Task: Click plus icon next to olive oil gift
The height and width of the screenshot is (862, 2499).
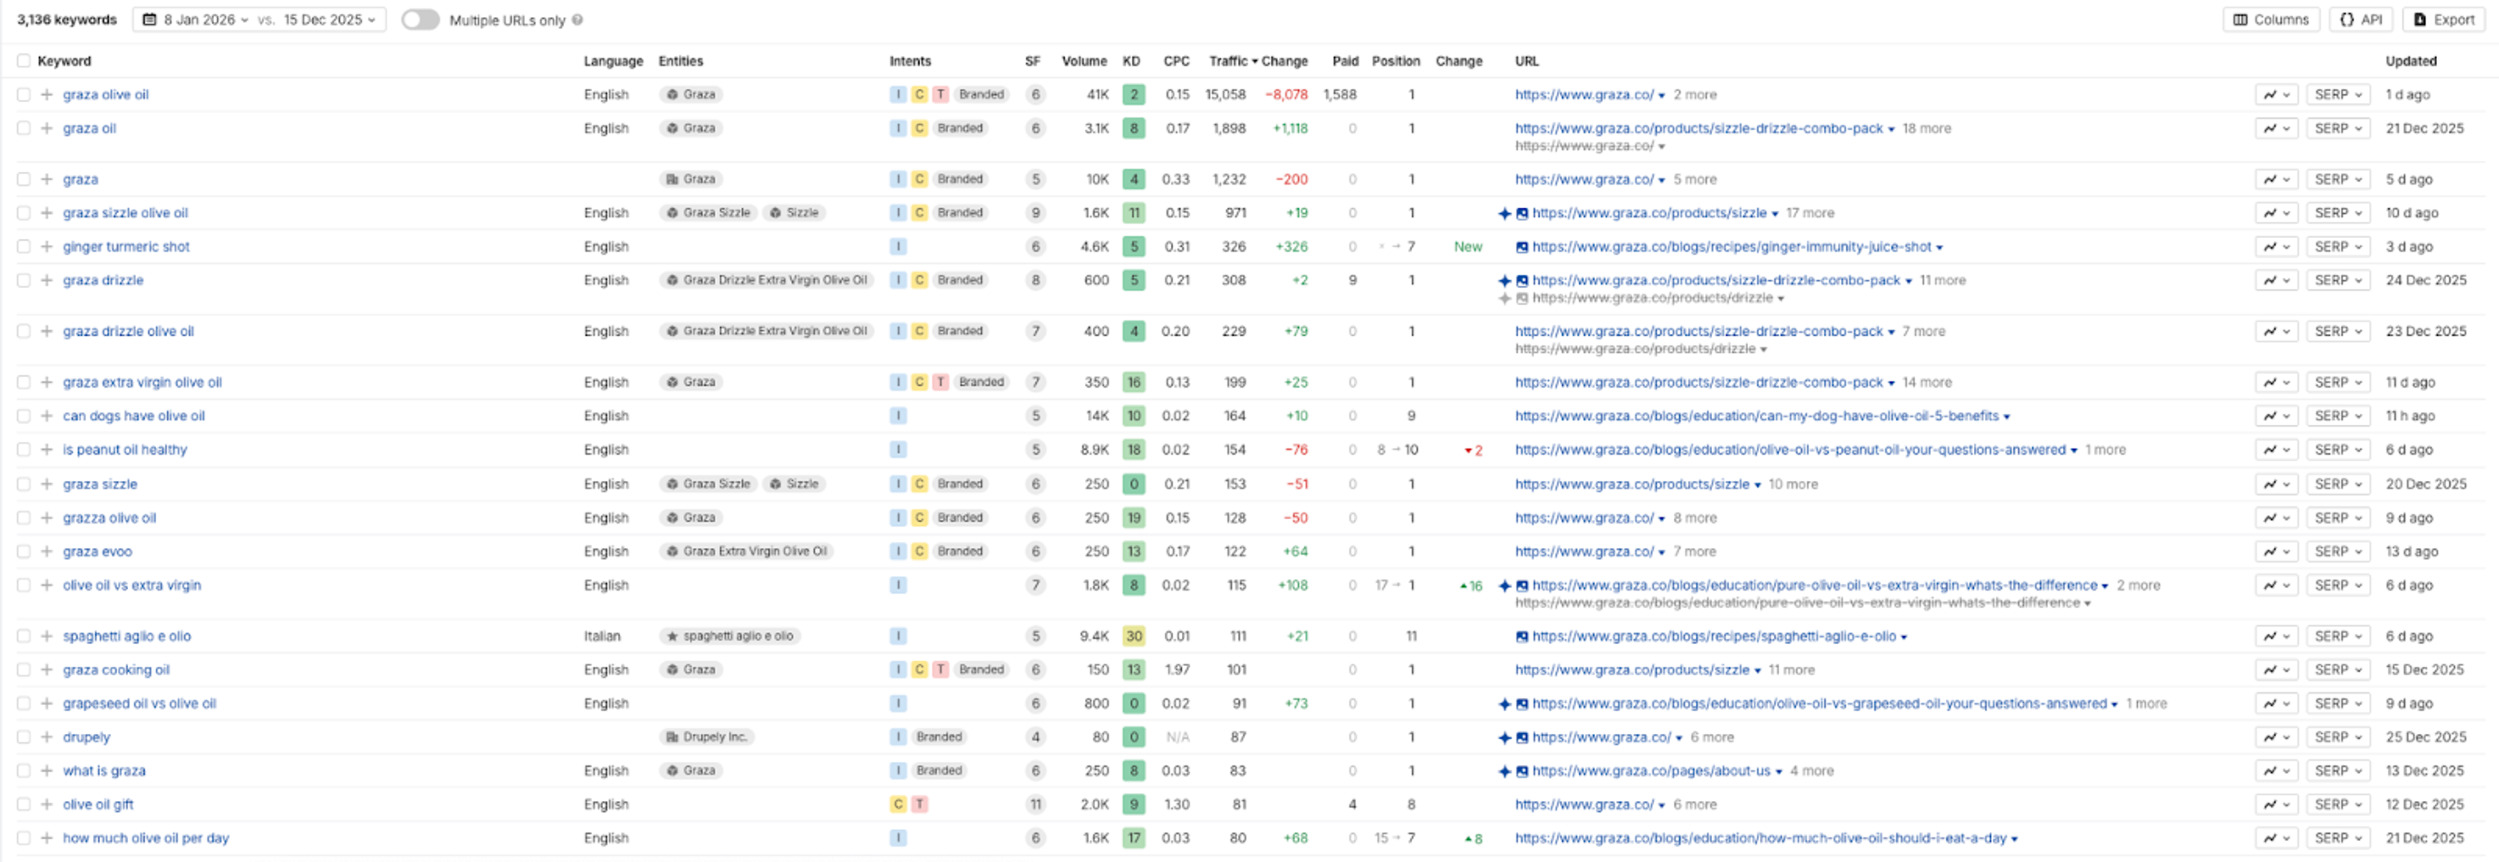Action: 46,805
